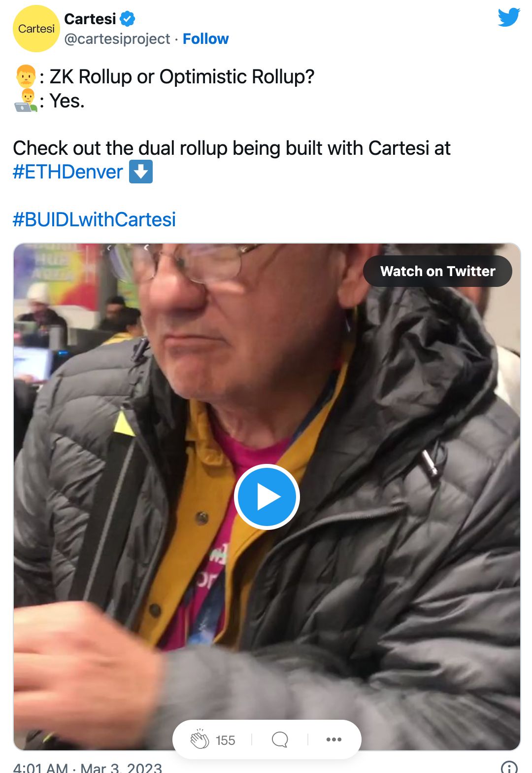Open the 4:01 AM Mar 3, 2023 timestamp
Image resolution: width=532 pixels, height=773 pixels.
coord(87,767)
